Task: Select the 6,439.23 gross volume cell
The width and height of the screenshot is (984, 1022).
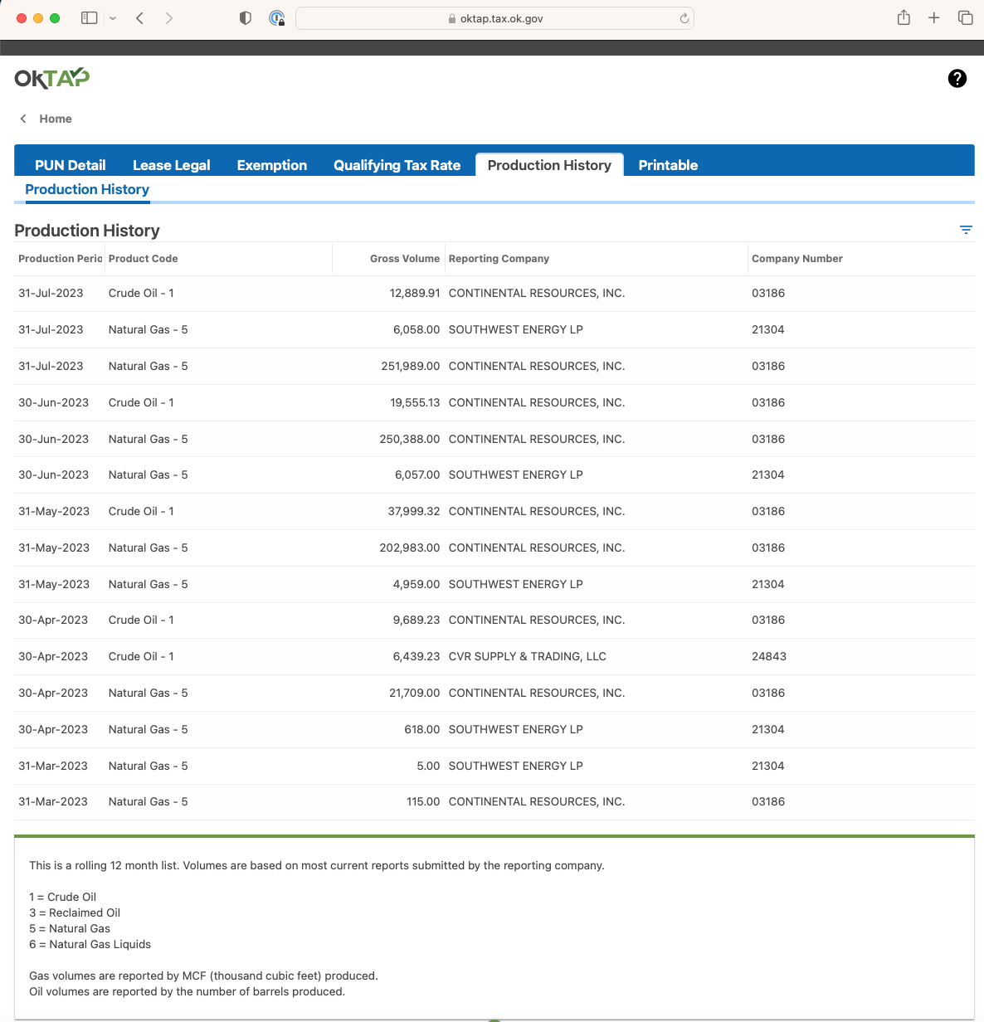Action: tap(416, 656)
